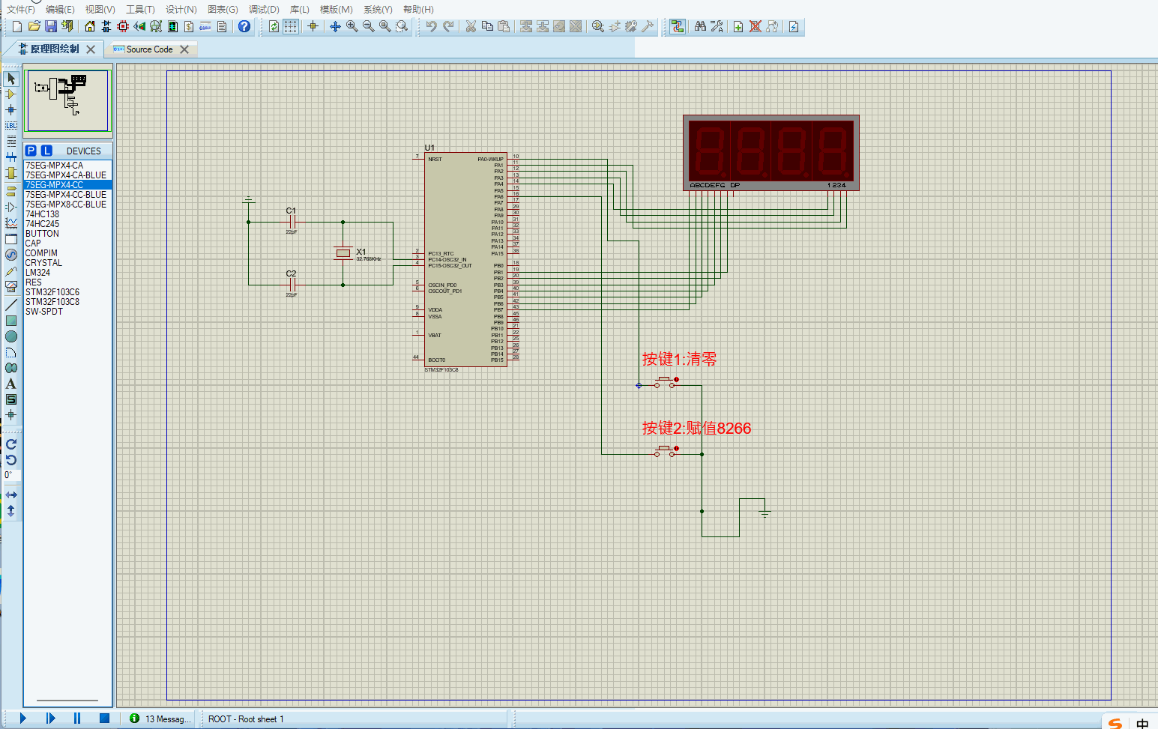Image resolution: width=1158 pixels, height=729 pixels.
Task: Click the rotate clockwise icon
Action: pyautogui.click(x=11, y=444)
